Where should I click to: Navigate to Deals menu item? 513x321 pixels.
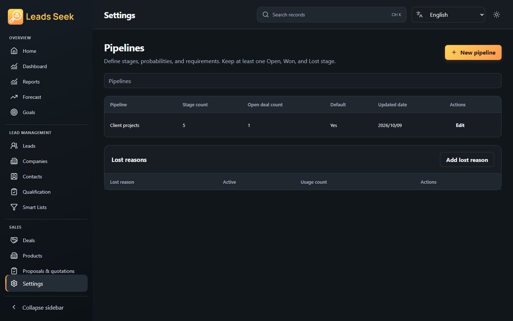(x=46, y=240)
